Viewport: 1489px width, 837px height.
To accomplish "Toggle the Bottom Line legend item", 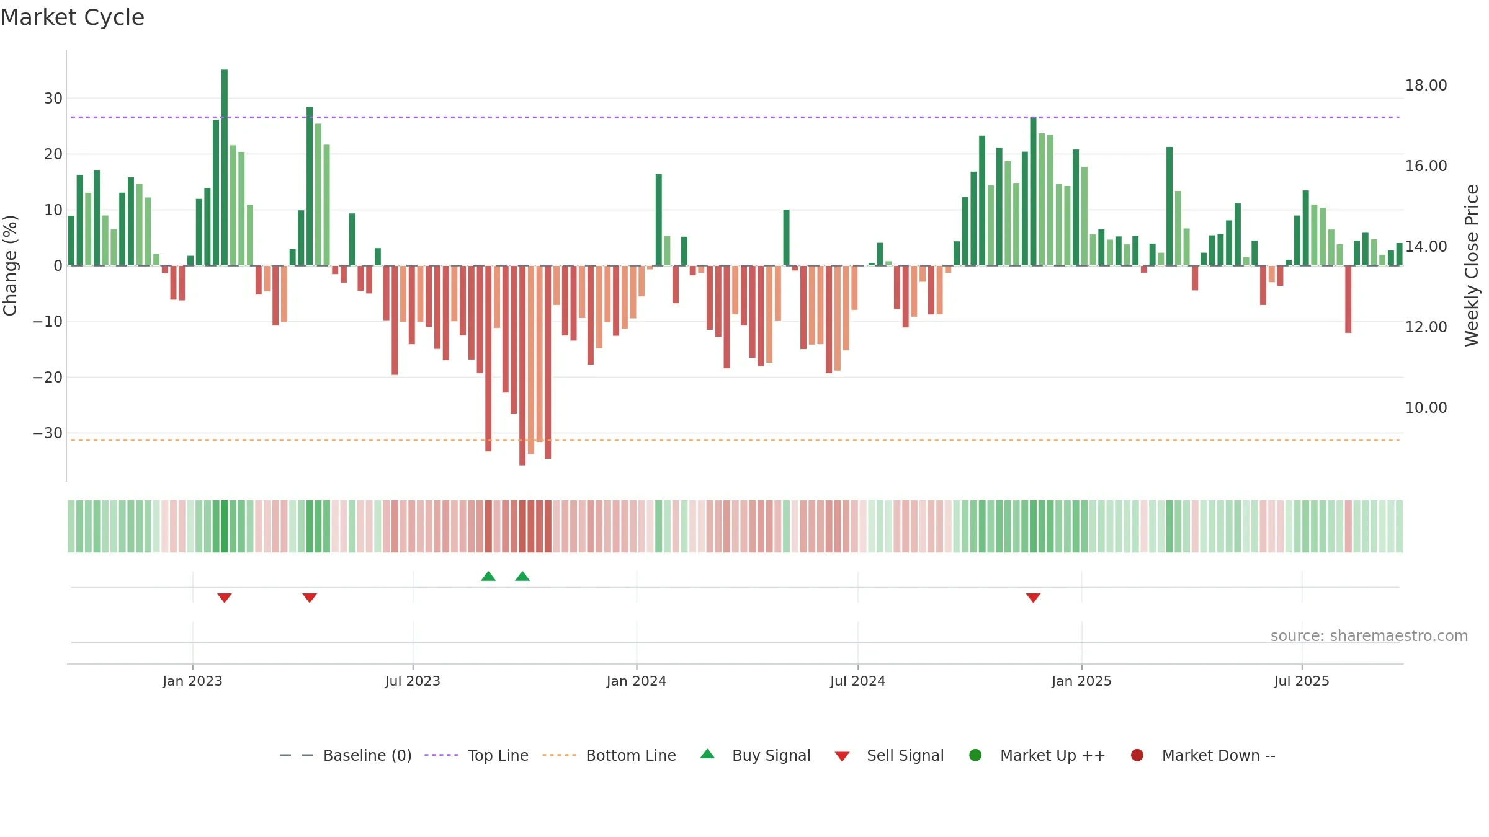I will 609,755.
